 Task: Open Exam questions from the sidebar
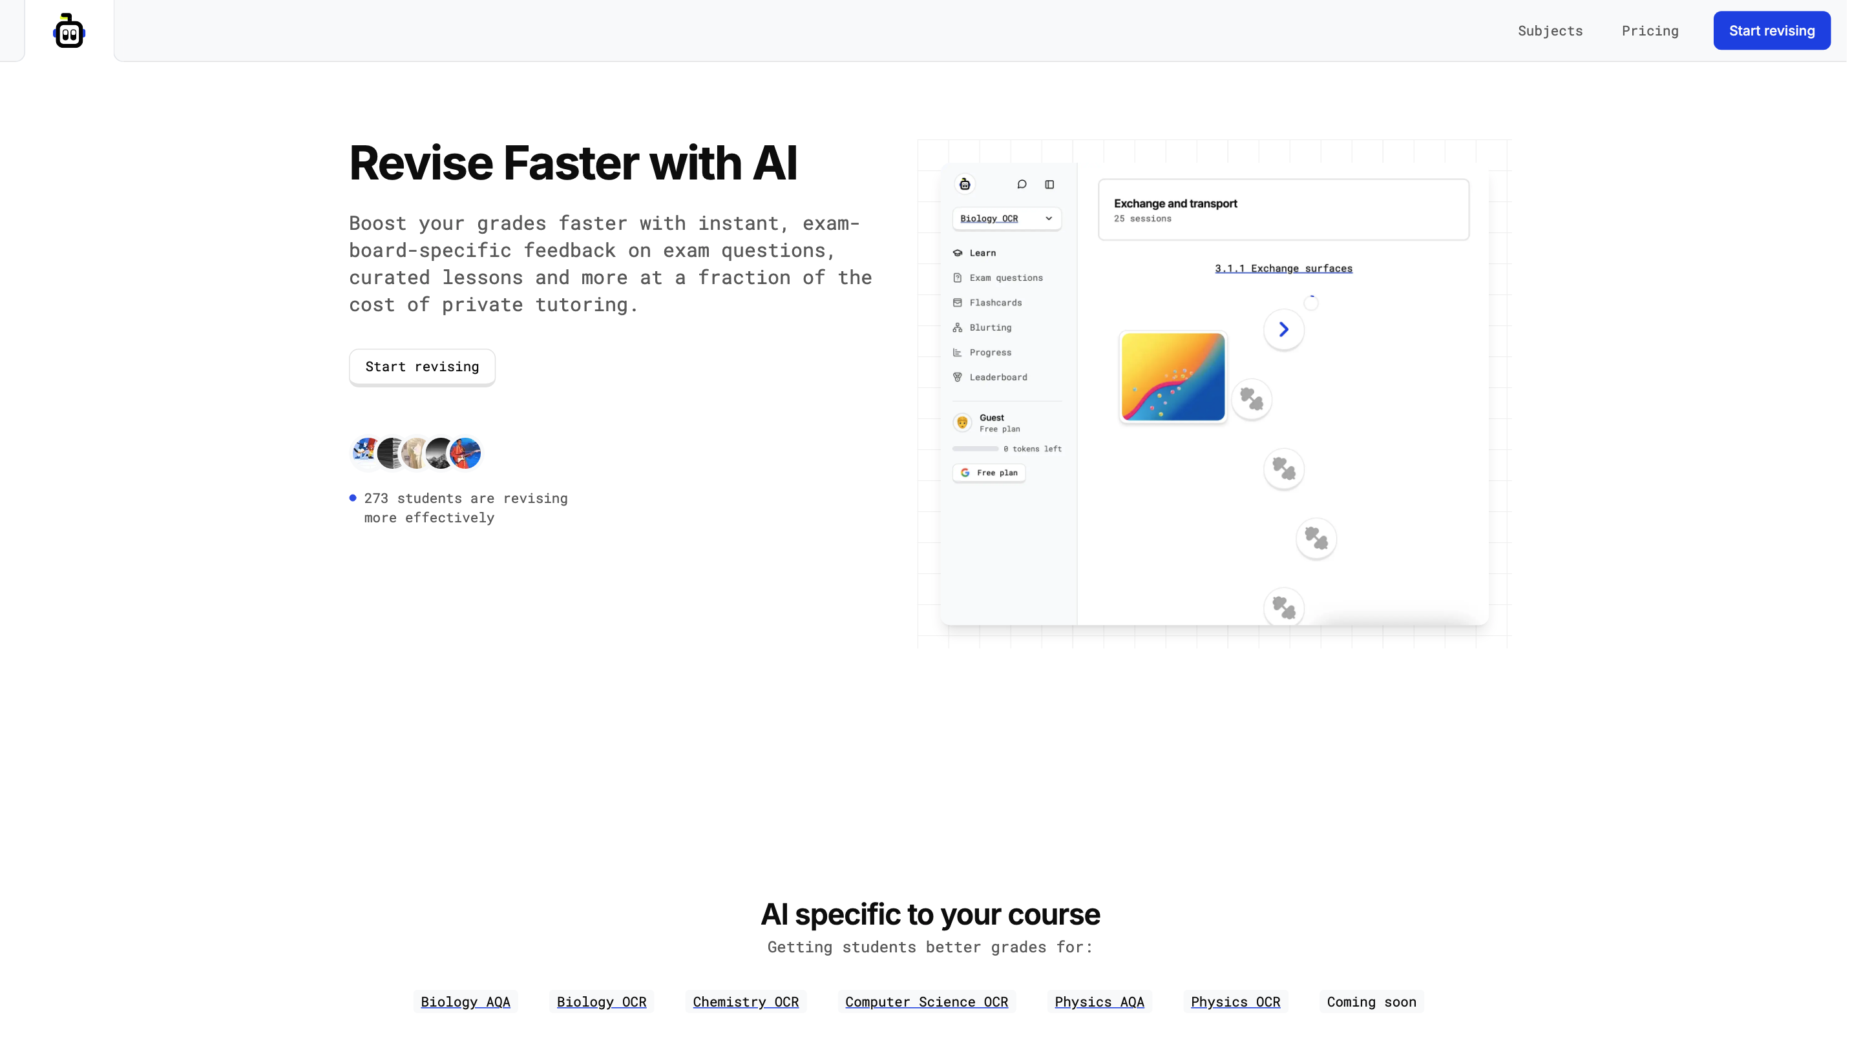click(957, 277)
